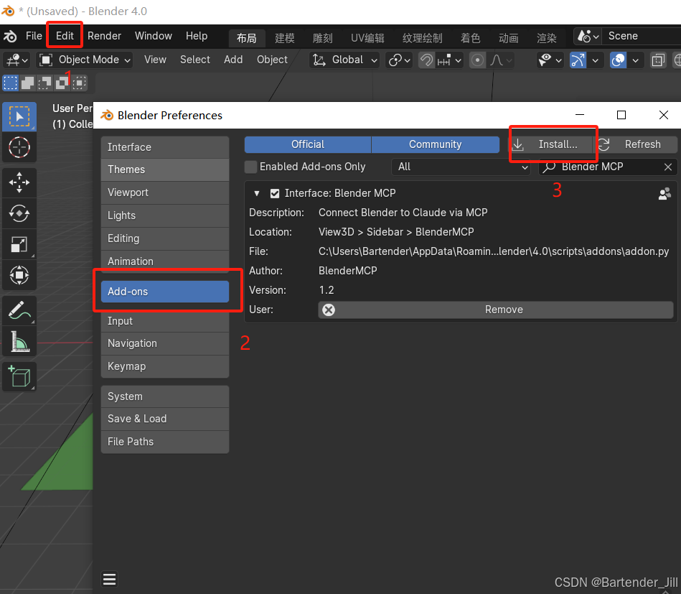The image size is (681, 594).
Task: Check Enabled Add-ons Only
Action: coord(250,167)
